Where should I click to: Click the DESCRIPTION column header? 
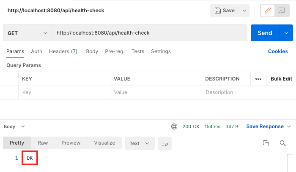tap(222, 79)
